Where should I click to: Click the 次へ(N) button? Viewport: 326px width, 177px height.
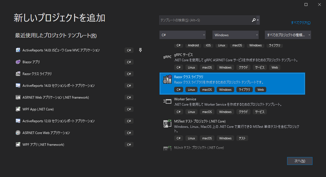[x=300, y=161]
